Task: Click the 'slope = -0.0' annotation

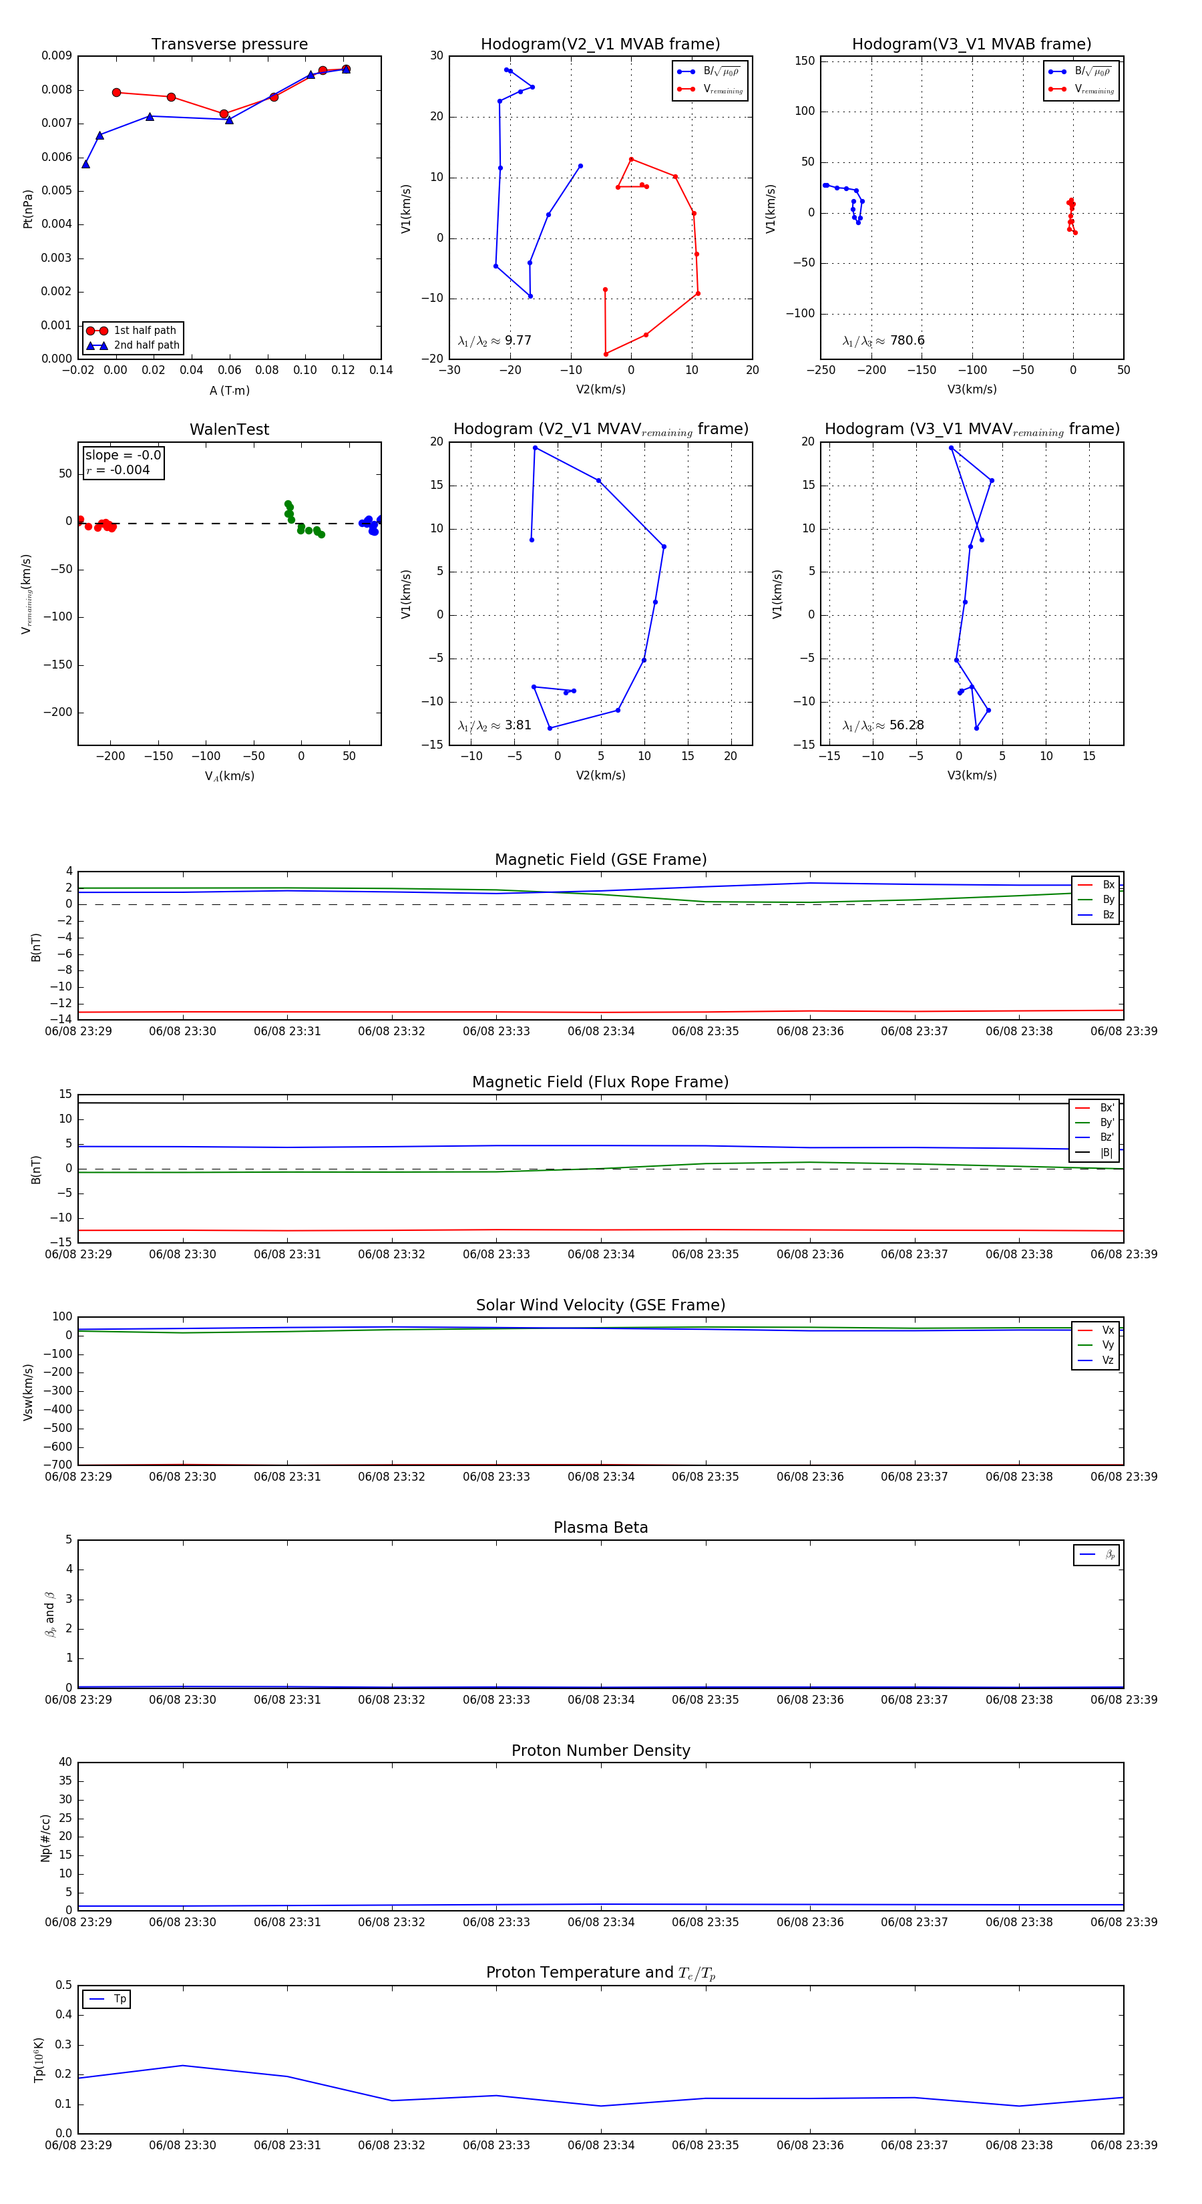Action: point(123,455)
